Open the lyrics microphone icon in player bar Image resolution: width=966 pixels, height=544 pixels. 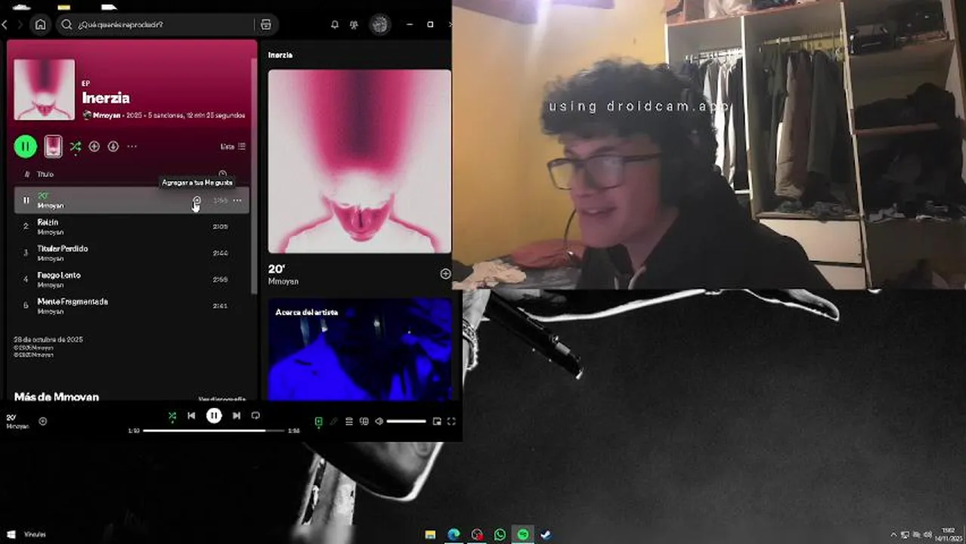point(333,422)
